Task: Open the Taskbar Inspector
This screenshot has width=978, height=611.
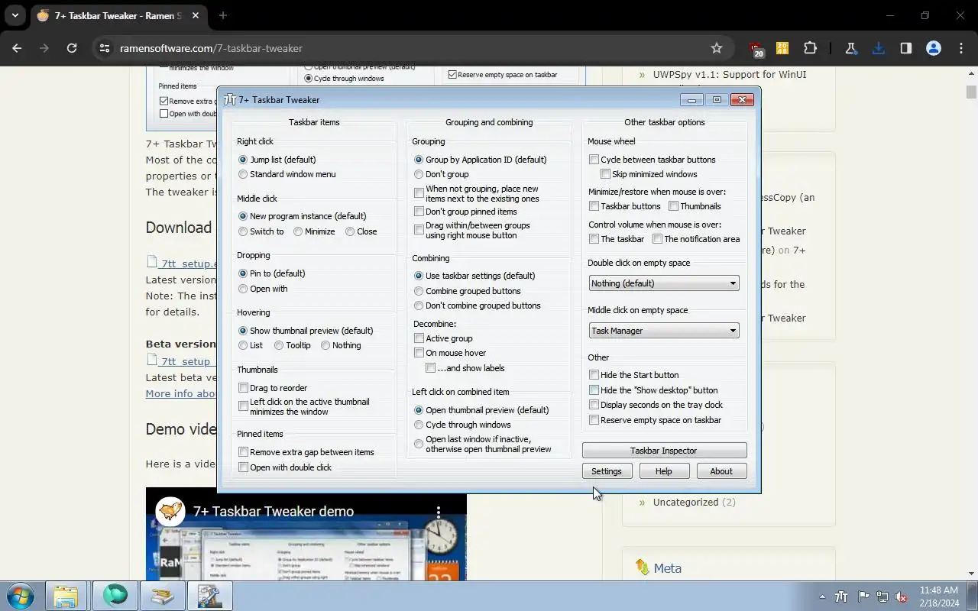Action: 664,451
